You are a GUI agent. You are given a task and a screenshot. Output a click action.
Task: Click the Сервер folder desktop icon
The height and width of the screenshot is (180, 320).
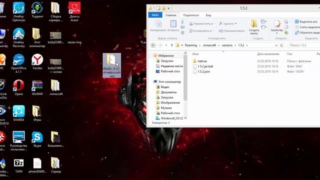[55, 165]
